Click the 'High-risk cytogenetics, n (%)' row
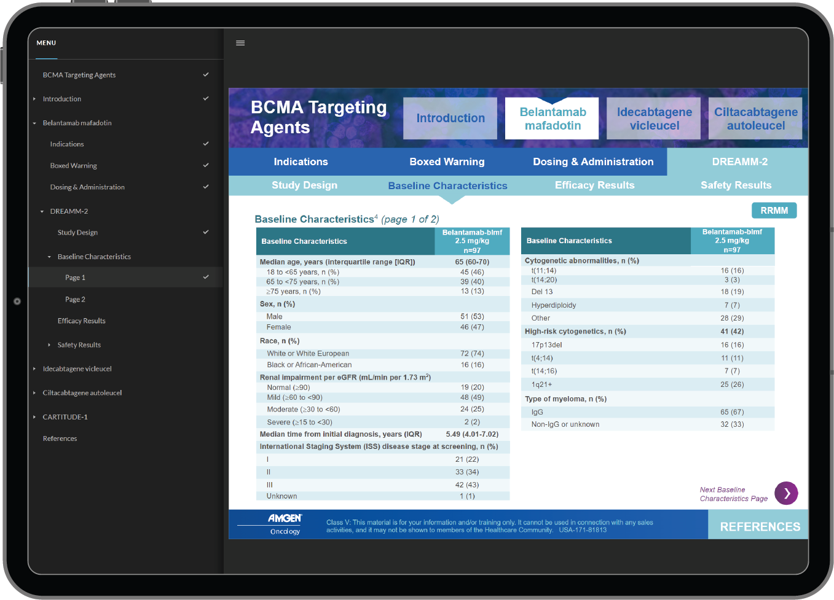Viewport: 834px width, 600px height. pos(648,331)
